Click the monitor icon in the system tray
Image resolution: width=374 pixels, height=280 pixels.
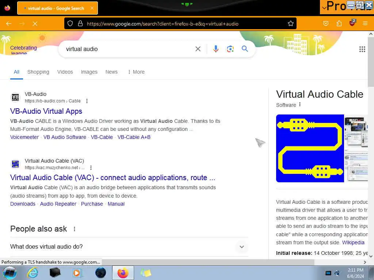(x=328, y=273)
